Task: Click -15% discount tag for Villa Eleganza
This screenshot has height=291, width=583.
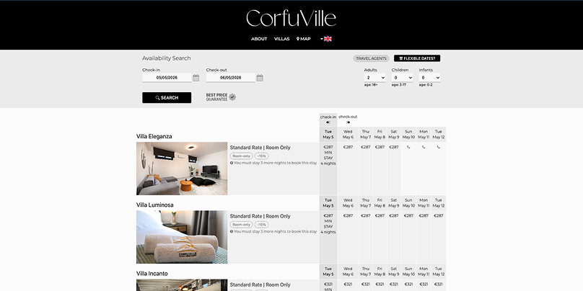Action: pyautogui.click(x=261, y=156)
